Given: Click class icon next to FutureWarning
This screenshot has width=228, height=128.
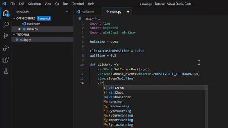Looking at the screenshot, I should tap(106, 116).
